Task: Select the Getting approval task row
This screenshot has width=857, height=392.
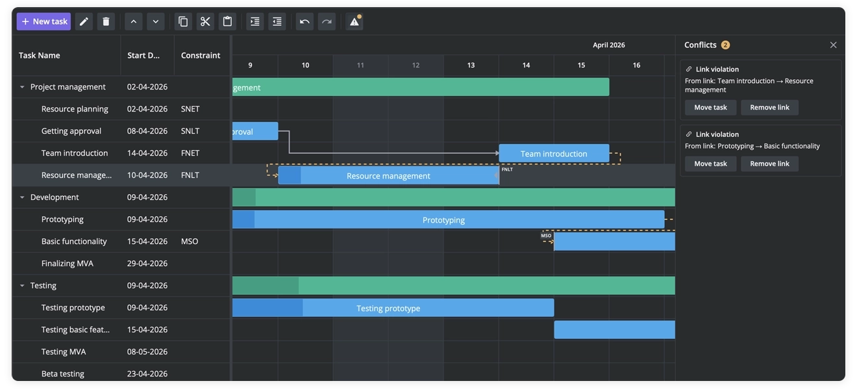Action: coord(121,131)
